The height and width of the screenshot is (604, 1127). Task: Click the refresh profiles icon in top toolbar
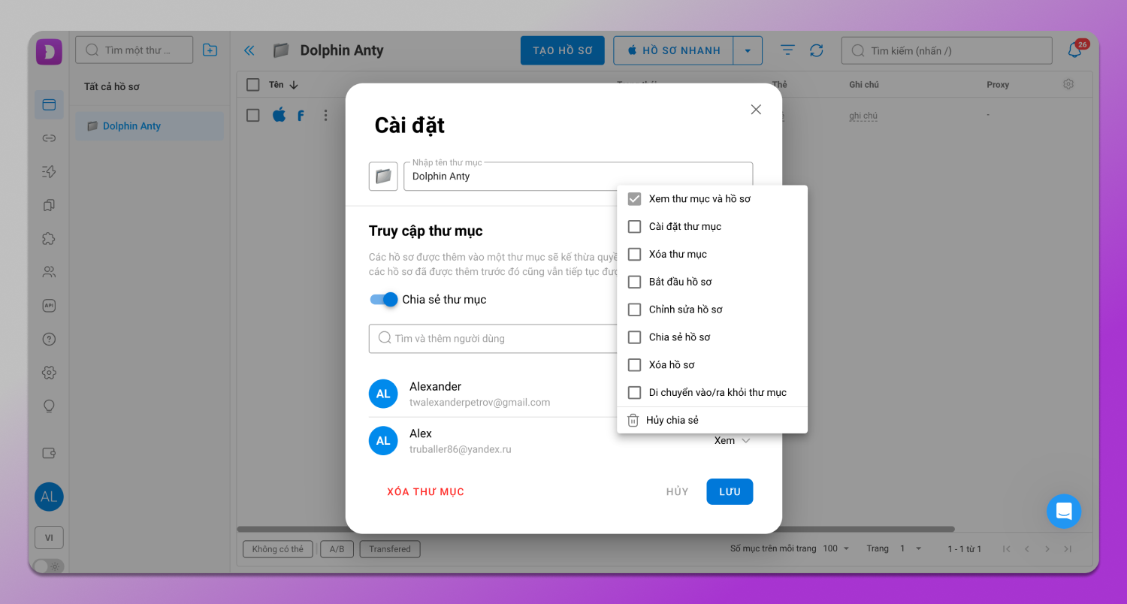[x=817, y=50]
